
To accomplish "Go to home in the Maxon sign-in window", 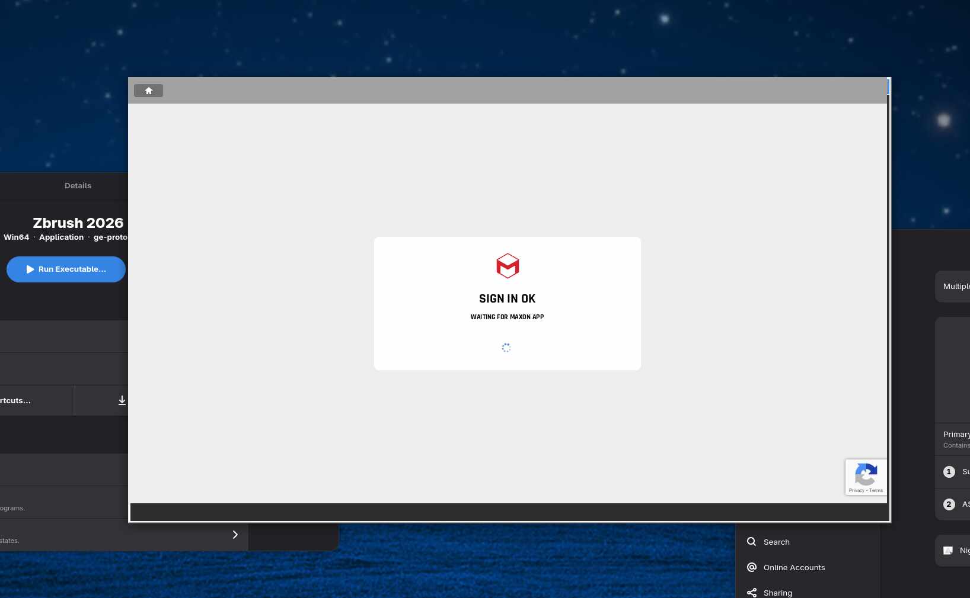I will tap(148, 91).
